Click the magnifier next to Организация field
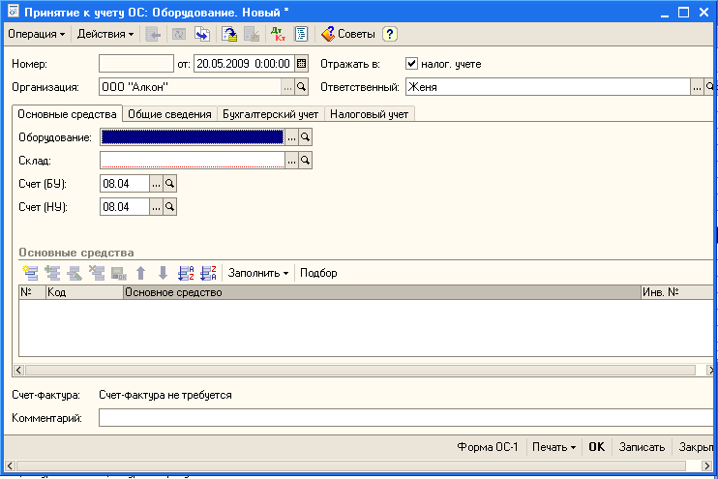This screenshot has width=718, height=479. (301, 86)
